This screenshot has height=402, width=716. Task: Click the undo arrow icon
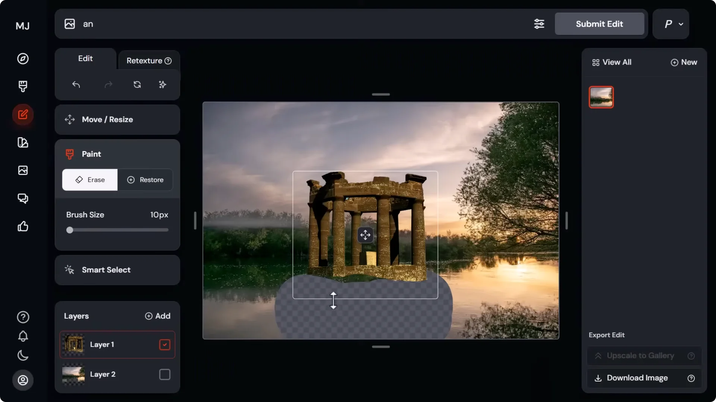[x=76, y=84]
